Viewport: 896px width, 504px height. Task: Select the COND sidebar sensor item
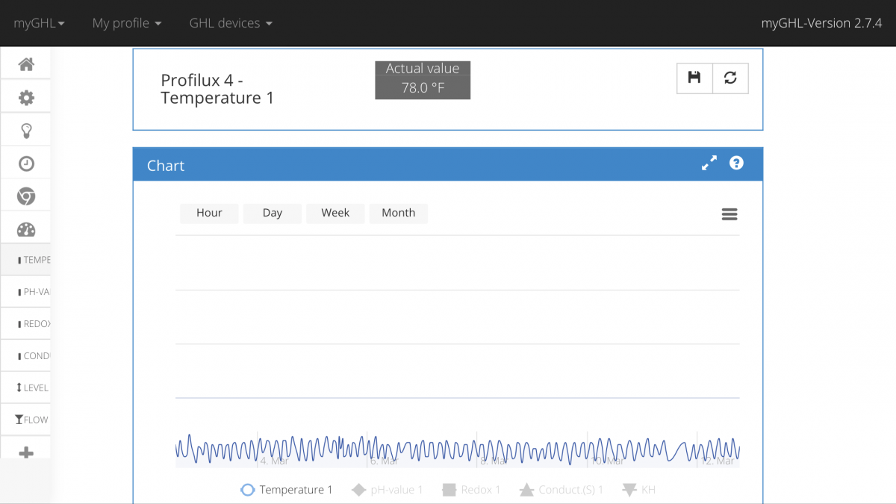click(26, 356)
